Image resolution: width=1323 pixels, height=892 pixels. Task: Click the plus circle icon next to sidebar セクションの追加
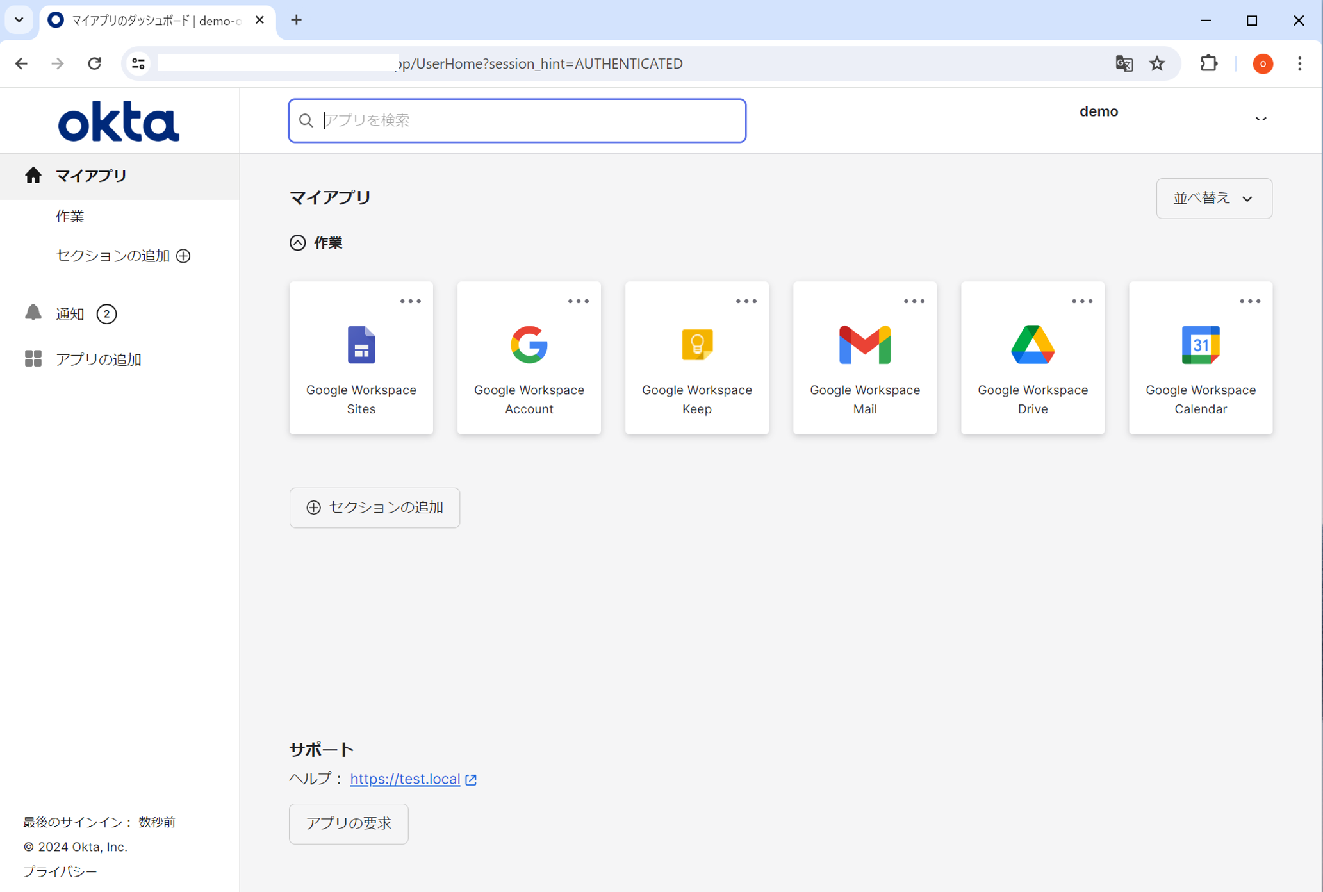point(183,256)
